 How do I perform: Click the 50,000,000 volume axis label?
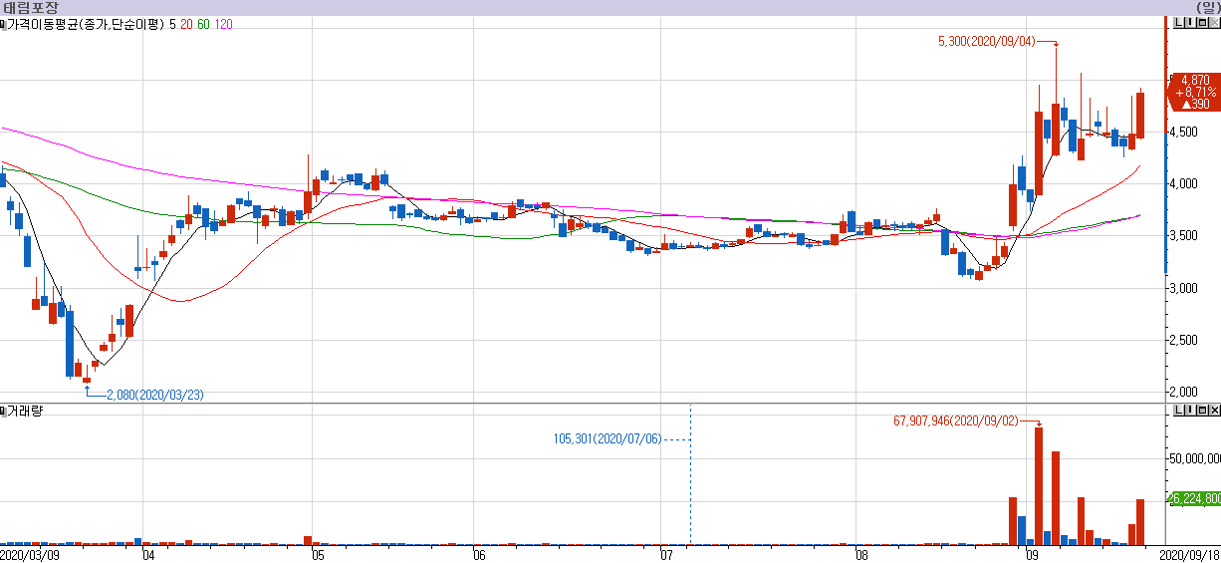pyautogui.click(x=1195, y=459)
